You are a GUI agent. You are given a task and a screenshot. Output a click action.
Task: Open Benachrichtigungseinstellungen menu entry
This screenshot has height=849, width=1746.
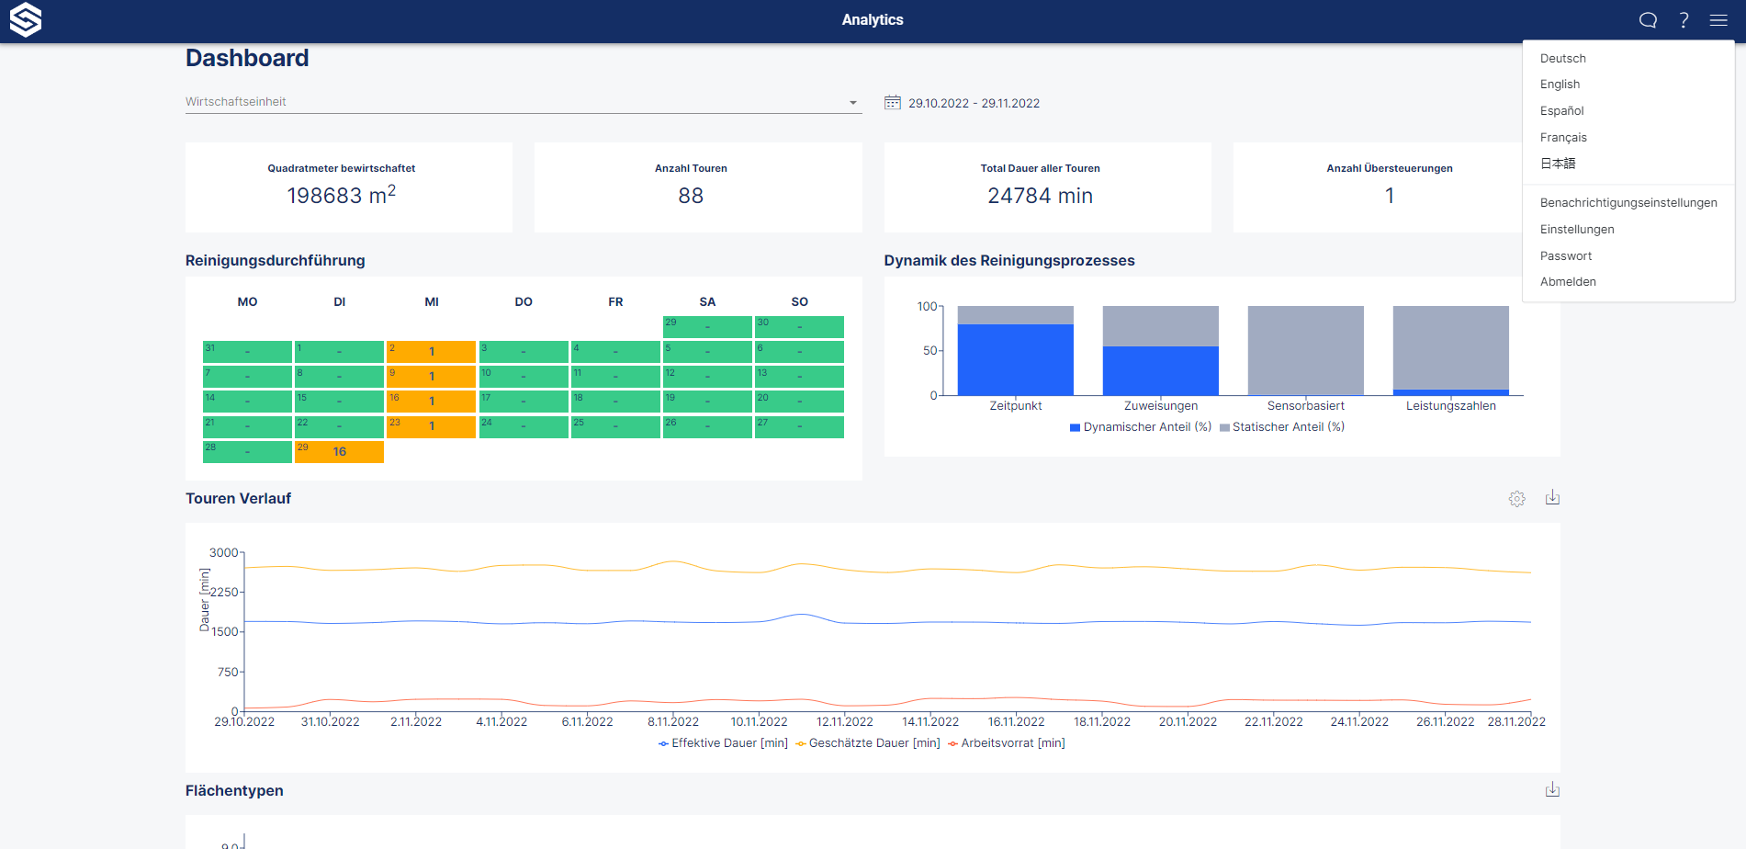(x=1628, y=202)
